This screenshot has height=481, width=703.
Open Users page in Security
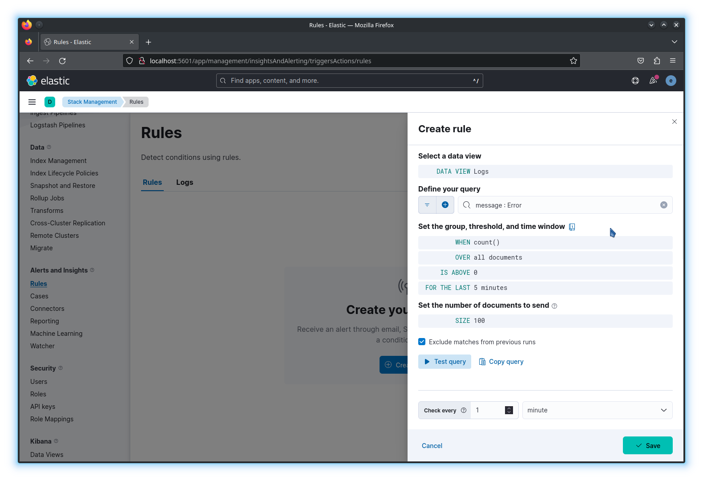click(x=39, y=382)
